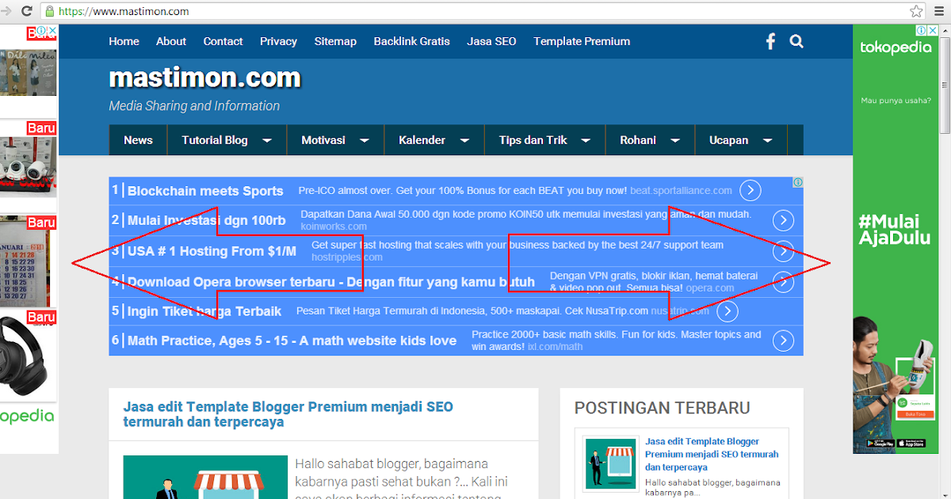The height and width of the screenshot is (499, 951).
Task: Click arrow button for Ingin Tiket ad
Action: (x=728, y=311)
